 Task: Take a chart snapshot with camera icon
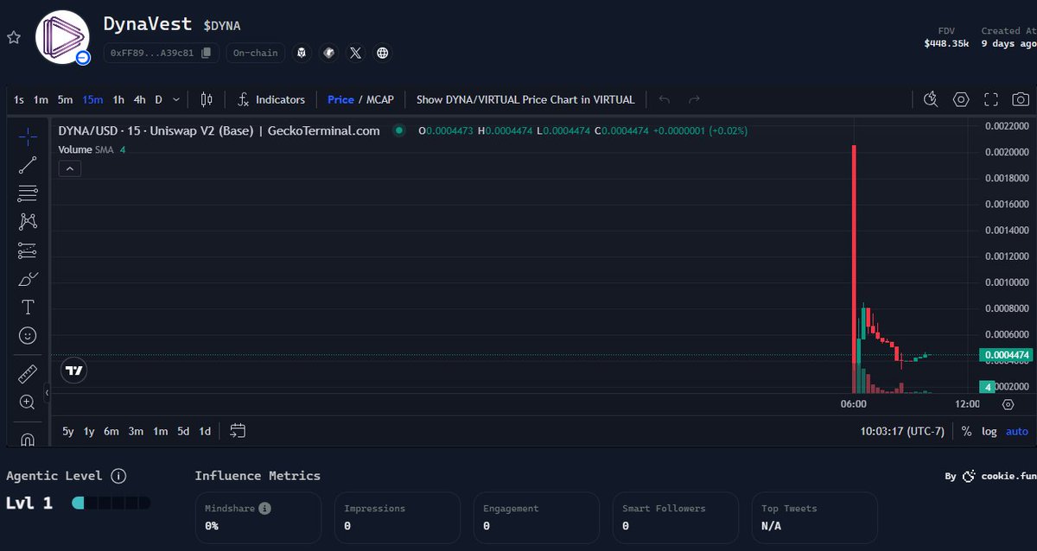[x=1021, y=99]
